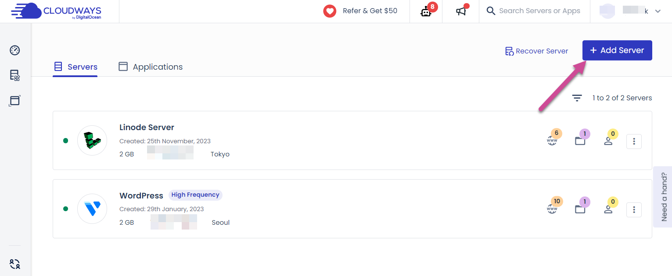Click Linode Server logo icon

coord(92,140)
